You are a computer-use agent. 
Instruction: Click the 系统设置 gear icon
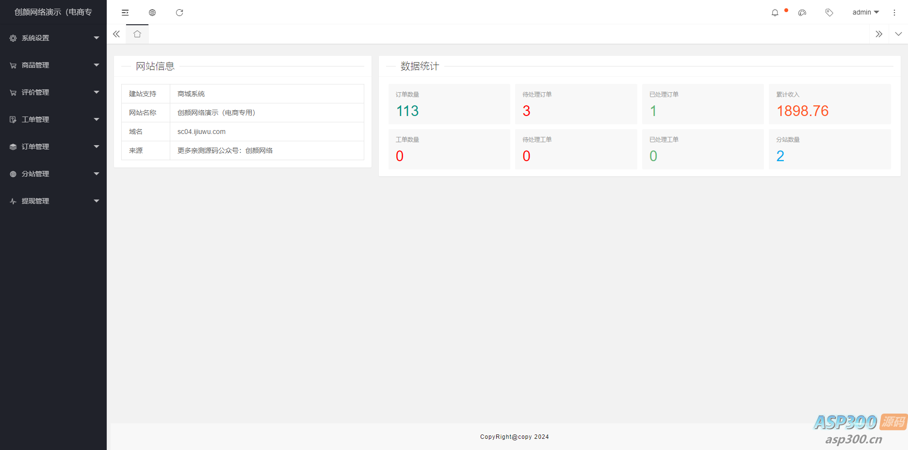[x=13, y=38]
